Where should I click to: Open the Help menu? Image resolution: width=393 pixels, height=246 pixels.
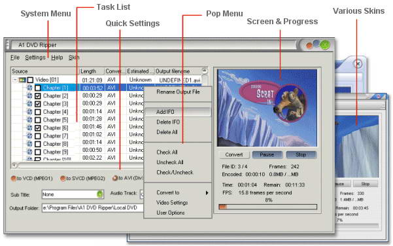57,58
